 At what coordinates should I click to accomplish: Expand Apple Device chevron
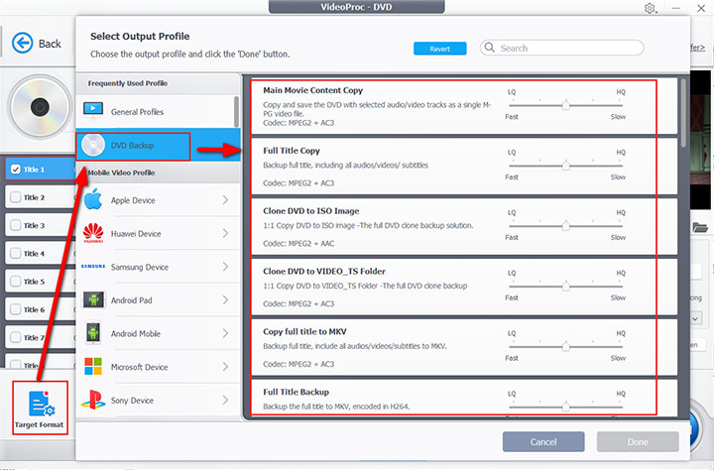click(225, 199)
